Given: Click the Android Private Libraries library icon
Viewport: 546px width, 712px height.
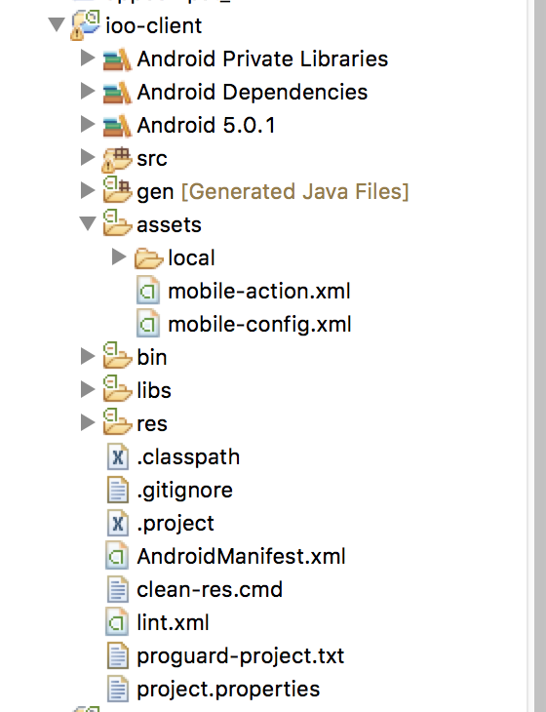Looking at the screenshot, I should click(x=117, y=59).
